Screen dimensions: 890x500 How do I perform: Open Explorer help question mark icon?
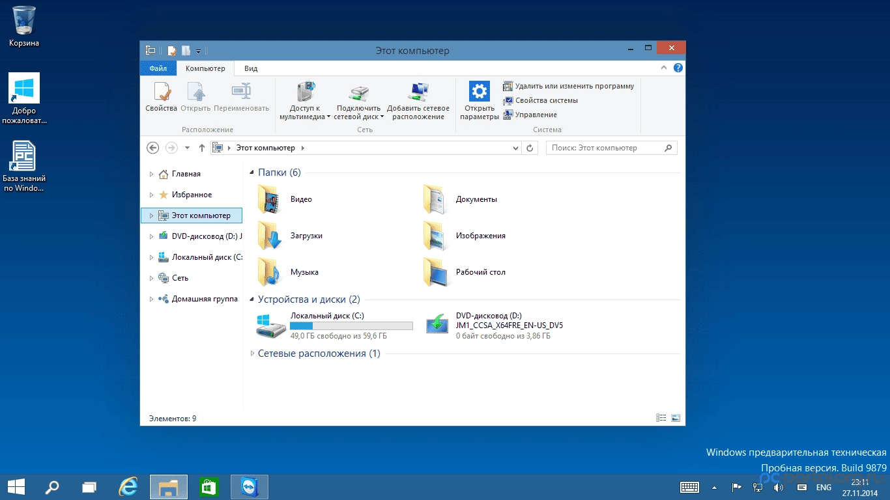pyautogui.click(x=678, y=68)
